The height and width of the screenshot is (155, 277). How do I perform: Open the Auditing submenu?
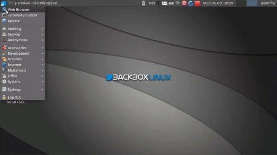(x=23, y=28)
